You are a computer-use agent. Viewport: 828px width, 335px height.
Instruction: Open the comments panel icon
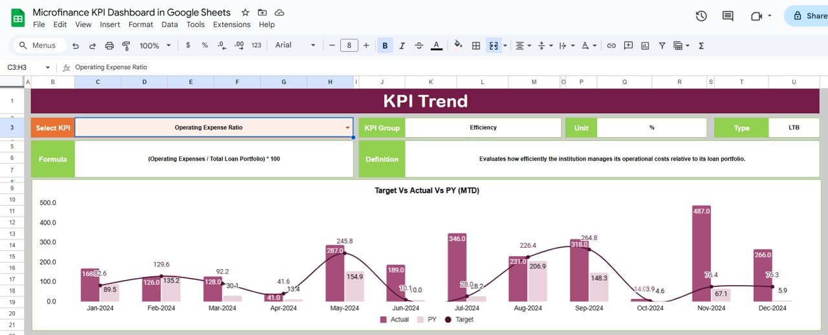coord(728,16)
